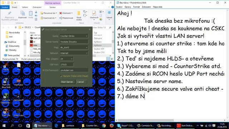Open Windows Store from taskbar

28,126
